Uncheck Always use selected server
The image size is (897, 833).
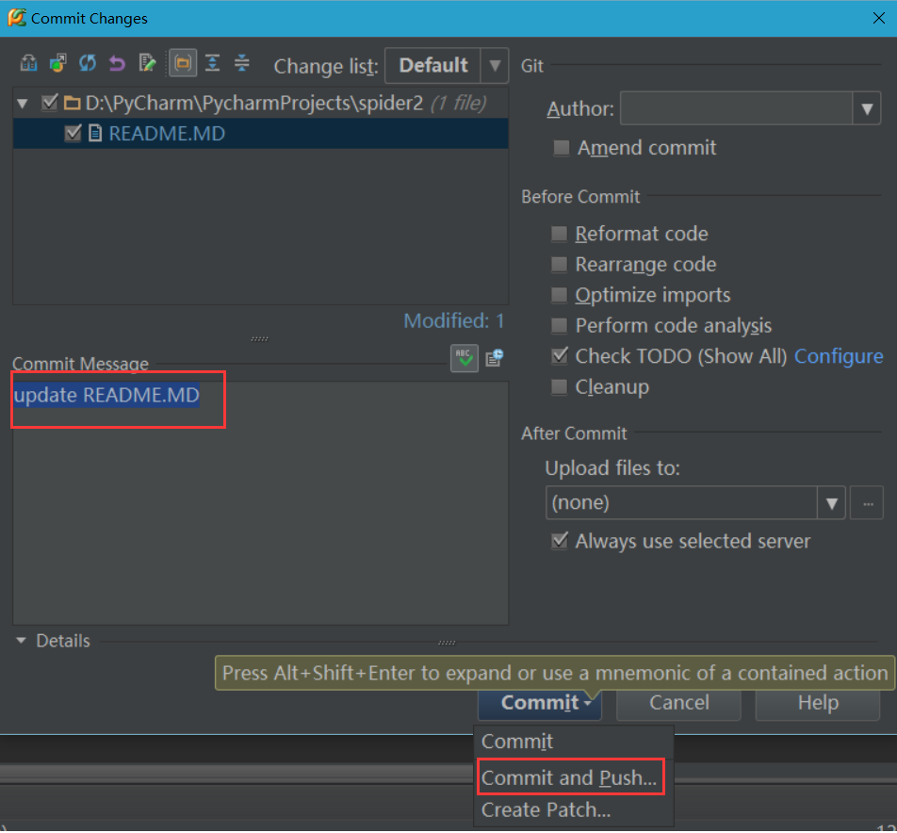560,541
